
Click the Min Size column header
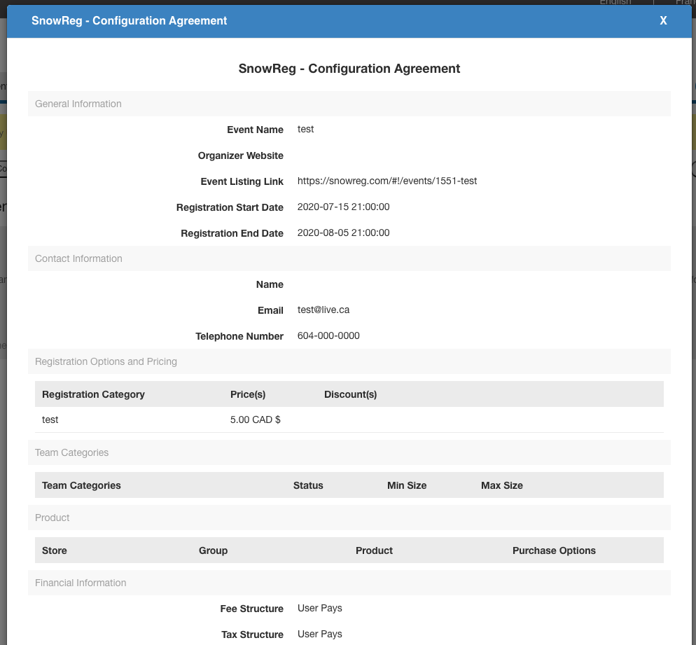click(x=406, y=485)
